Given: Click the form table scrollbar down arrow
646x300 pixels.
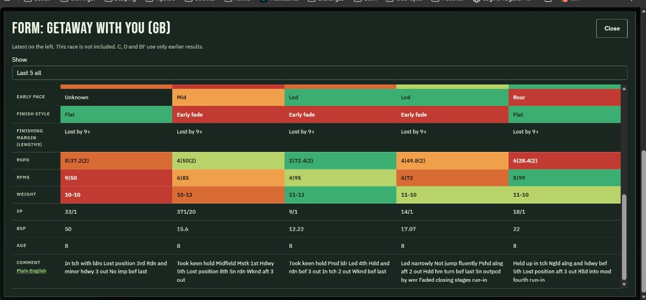Looking at the screenshot, I should 624,284.
